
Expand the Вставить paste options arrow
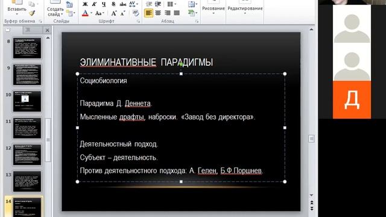pos(17,14)
